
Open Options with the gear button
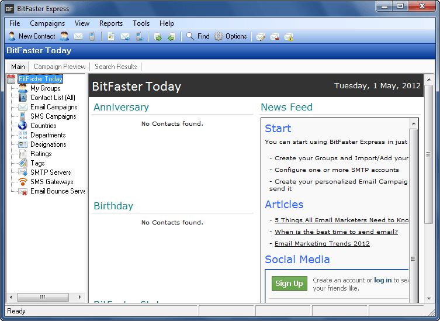tap(230, 36)
